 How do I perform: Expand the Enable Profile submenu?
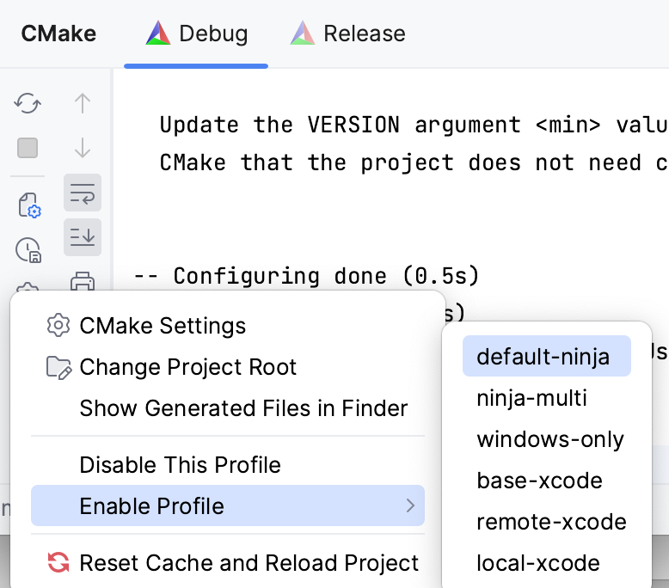click(228, 505)
